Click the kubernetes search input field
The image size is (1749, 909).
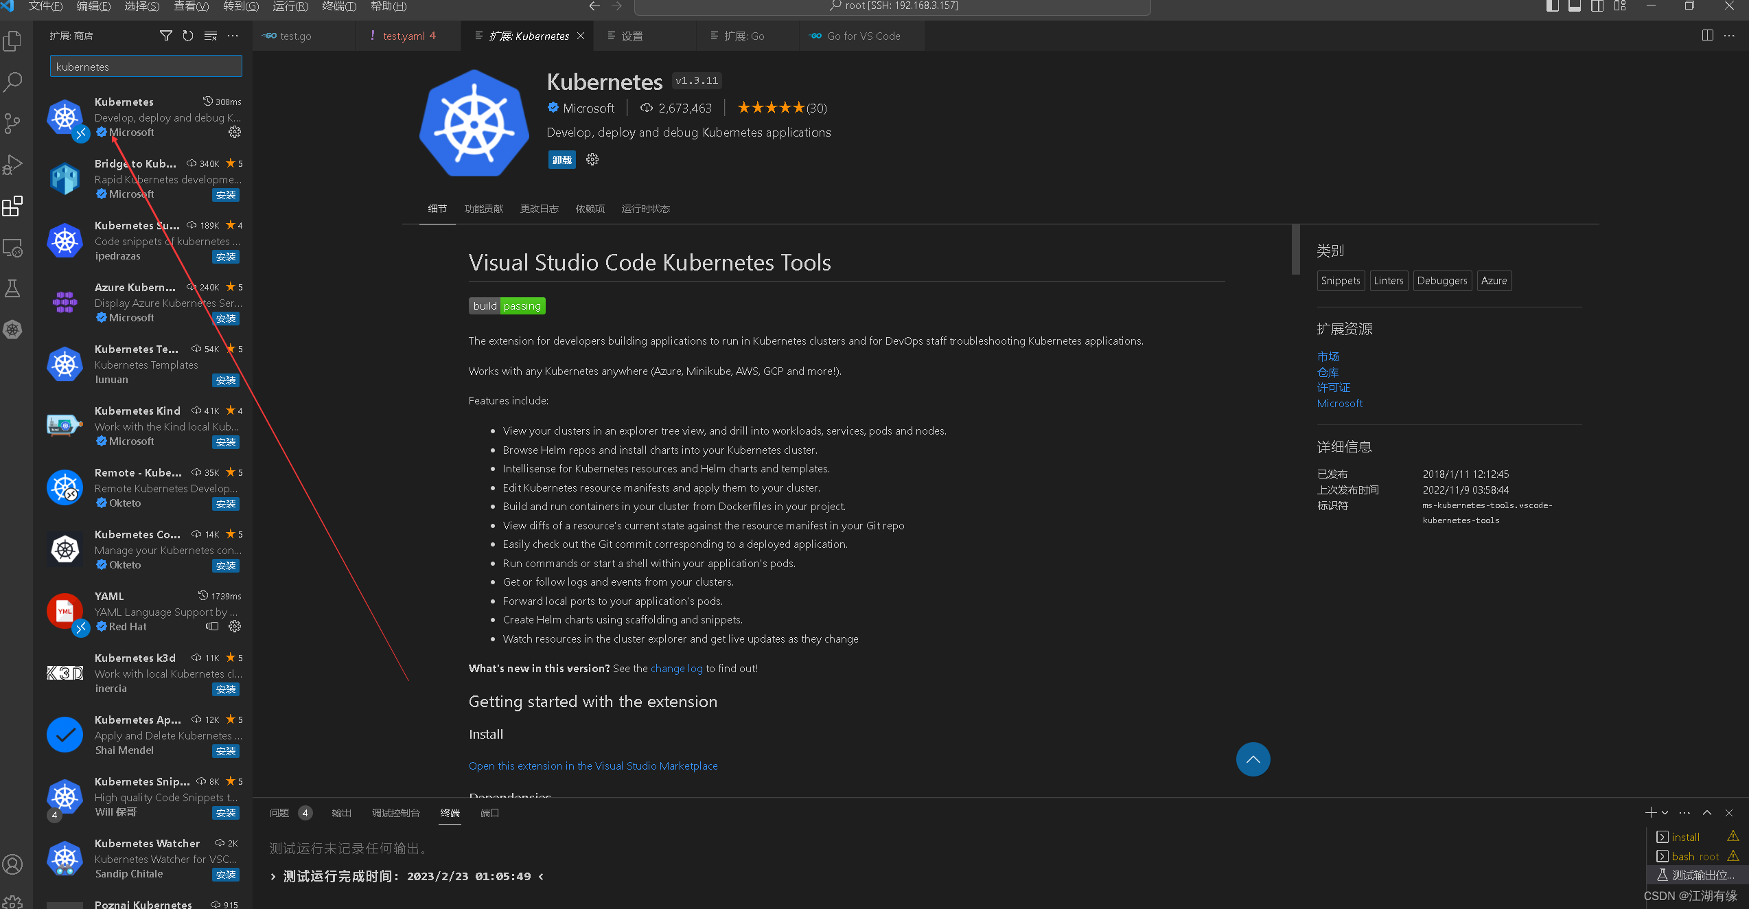(146, 66)
